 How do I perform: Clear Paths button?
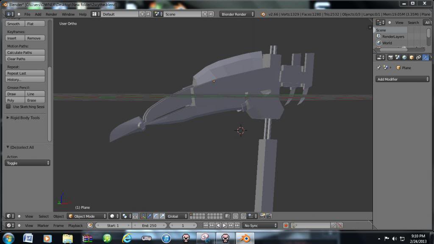click(x=25, y=59)
